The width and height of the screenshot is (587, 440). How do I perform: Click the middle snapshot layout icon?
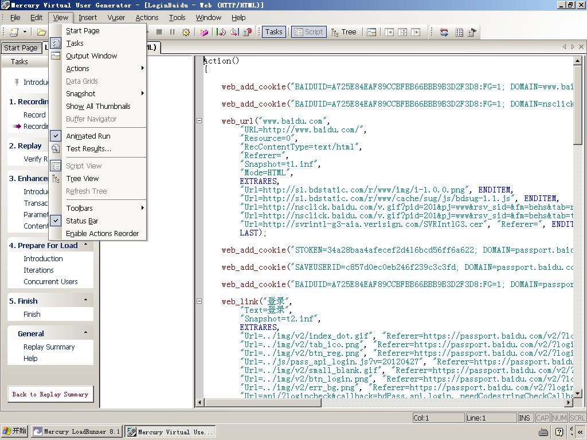click(402, 32)
